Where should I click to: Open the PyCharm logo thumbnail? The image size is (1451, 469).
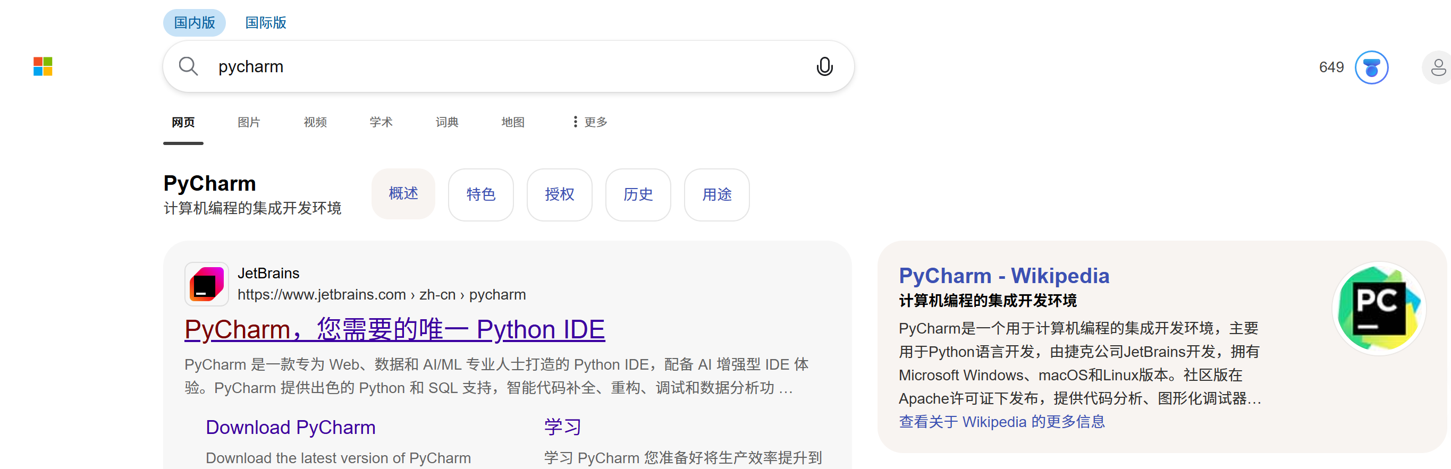click(x=1378, y=308)
